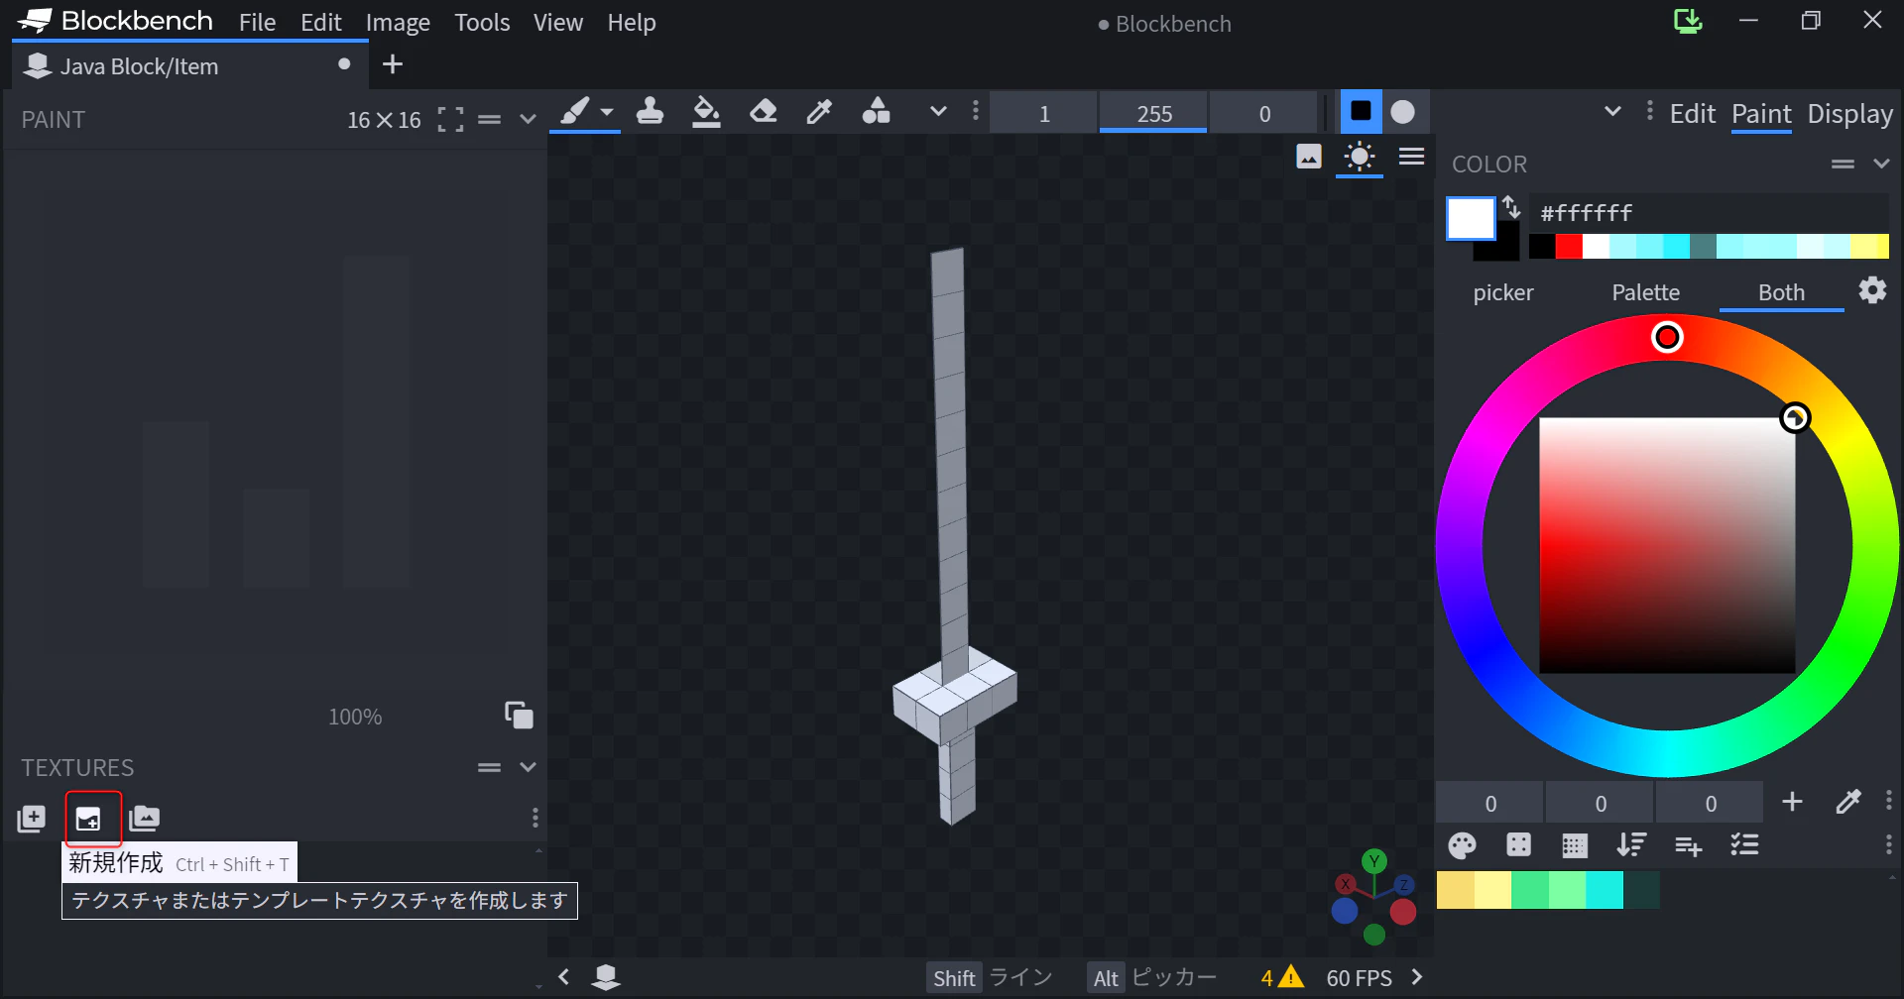Open color panel gear settings
The height and width of the screenshot is (999, 1904).
coord(1872,290)
